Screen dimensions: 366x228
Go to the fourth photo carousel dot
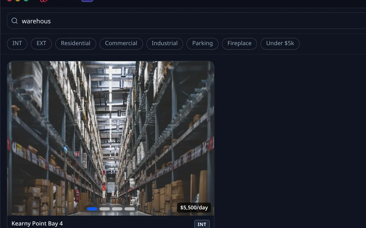130,209
